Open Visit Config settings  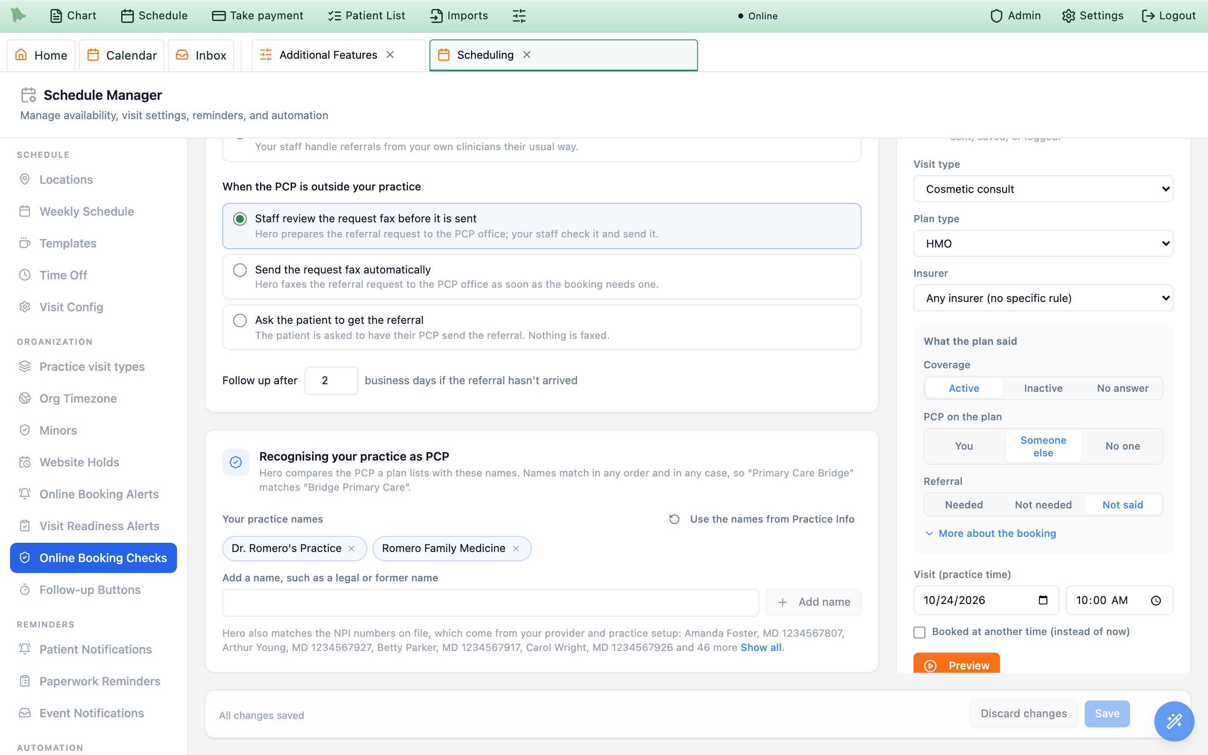tap(94, 307)
